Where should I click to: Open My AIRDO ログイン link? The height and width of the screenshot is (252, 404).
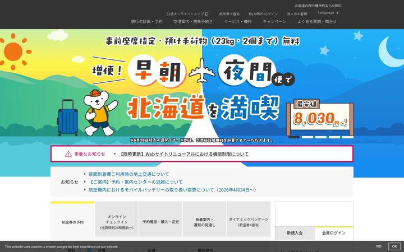click(x=263, y=14)
